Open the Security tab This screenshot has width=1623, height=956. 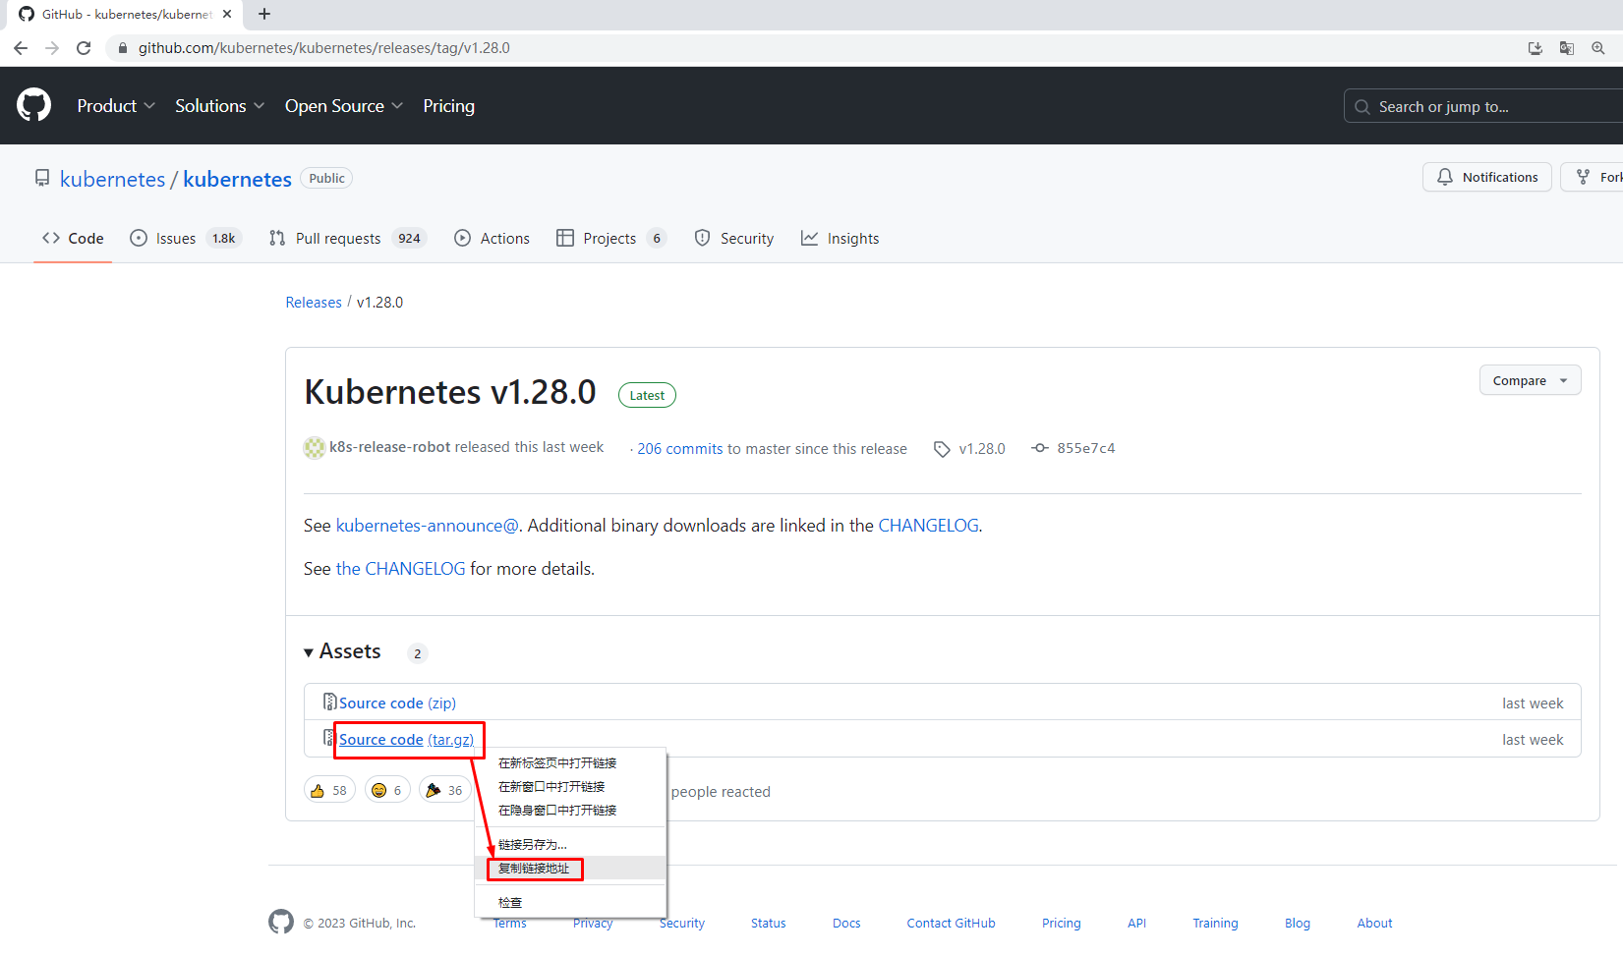click(733, 238)
